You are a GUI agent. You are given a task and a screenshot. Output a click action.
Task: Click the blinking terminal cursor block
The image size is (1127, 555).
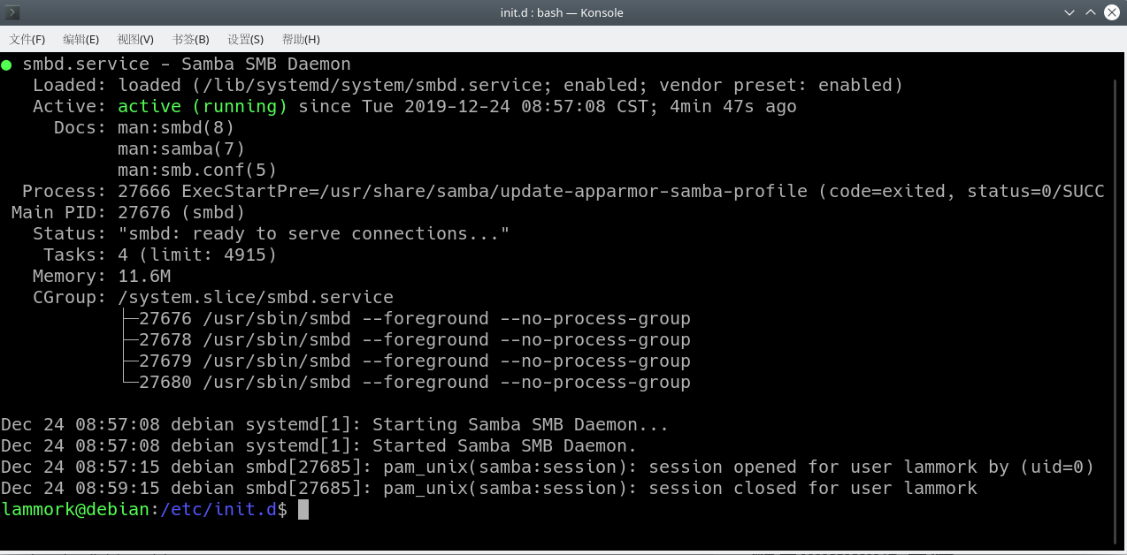pyautogui.click(x=302, y=509)
